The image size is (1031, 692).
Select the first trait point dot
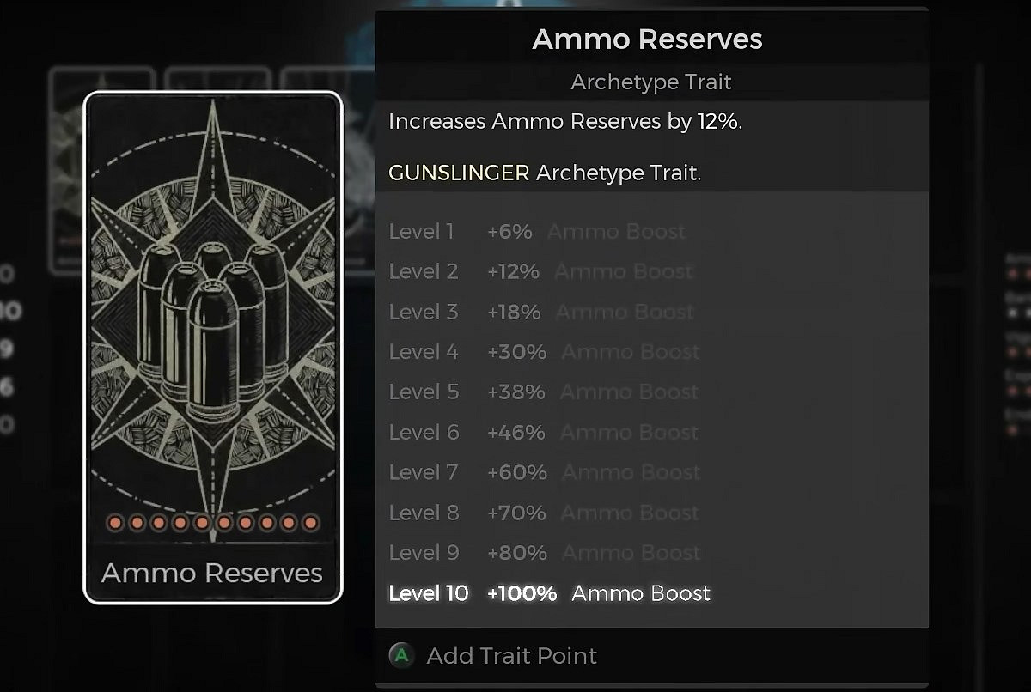point(115,522)
